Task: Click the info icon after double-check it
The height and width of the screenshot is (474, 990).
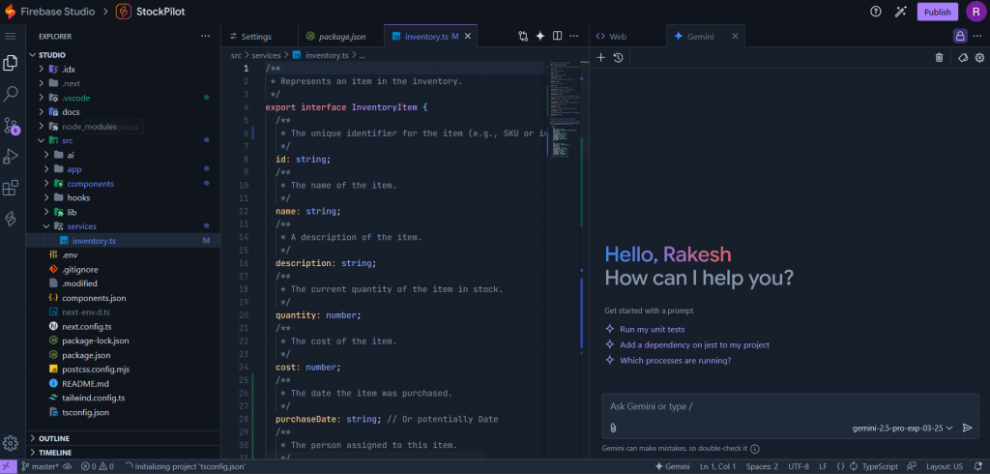Action: click(755, 449)
